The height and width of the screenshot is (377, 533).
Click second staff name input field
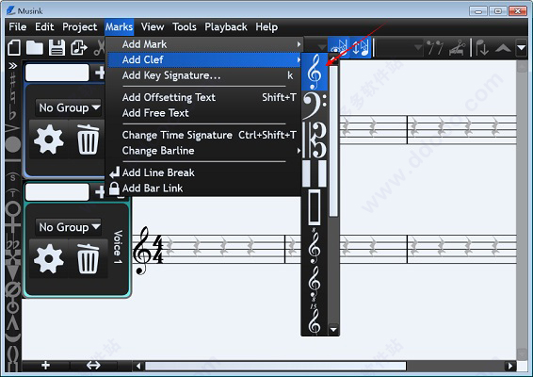click(57, 192)
